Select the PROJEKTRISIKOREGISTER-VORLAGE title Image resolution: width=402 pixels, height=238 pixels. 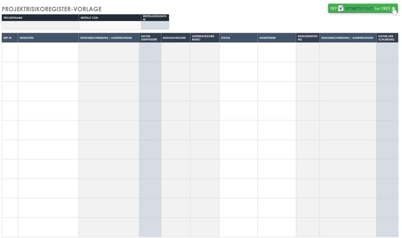click(52, 9)
